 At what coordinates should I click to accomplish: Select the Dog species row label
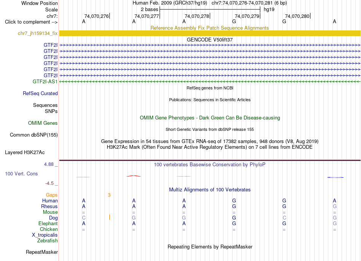coord(53,218)
